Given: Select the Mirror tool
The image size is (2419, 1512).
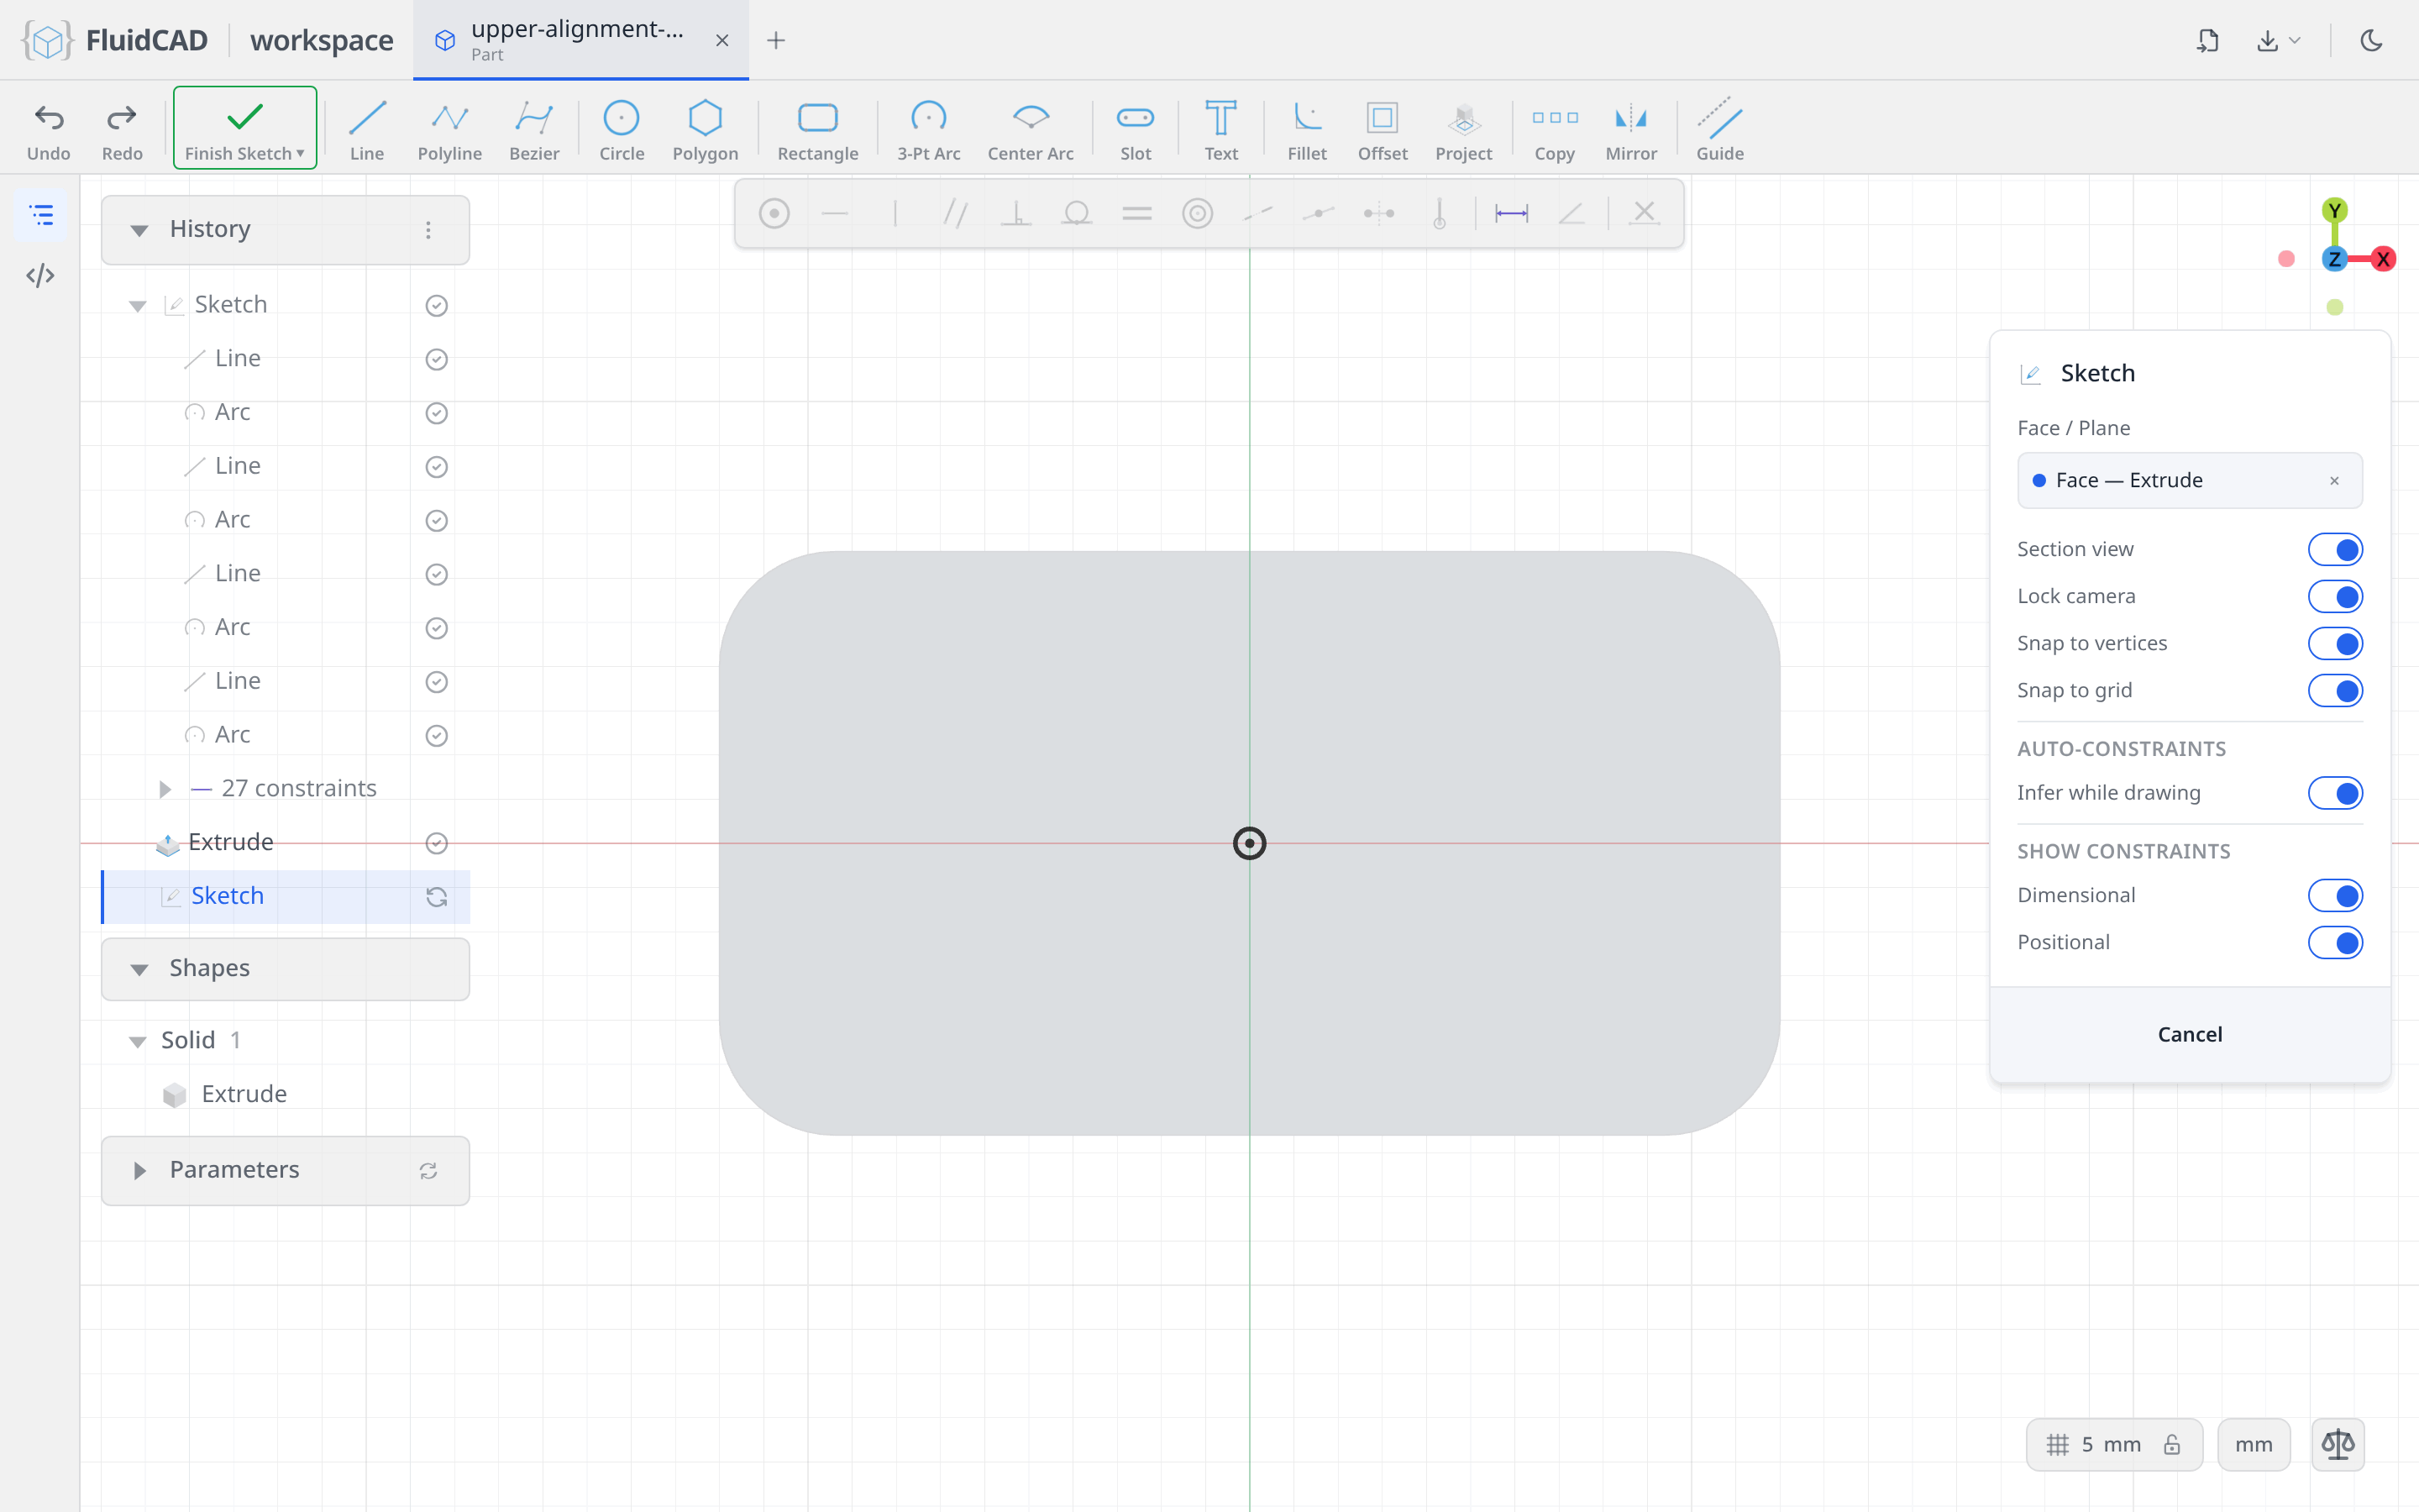Looking at the screenshot, I should pos(1631,130).
